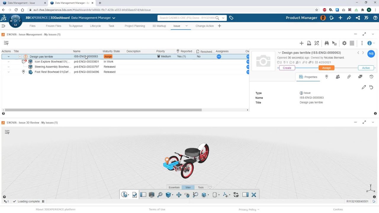This screenshot has height=213, width=379.
Task: Open the assignees people tab icon
Action: point(338,77)
